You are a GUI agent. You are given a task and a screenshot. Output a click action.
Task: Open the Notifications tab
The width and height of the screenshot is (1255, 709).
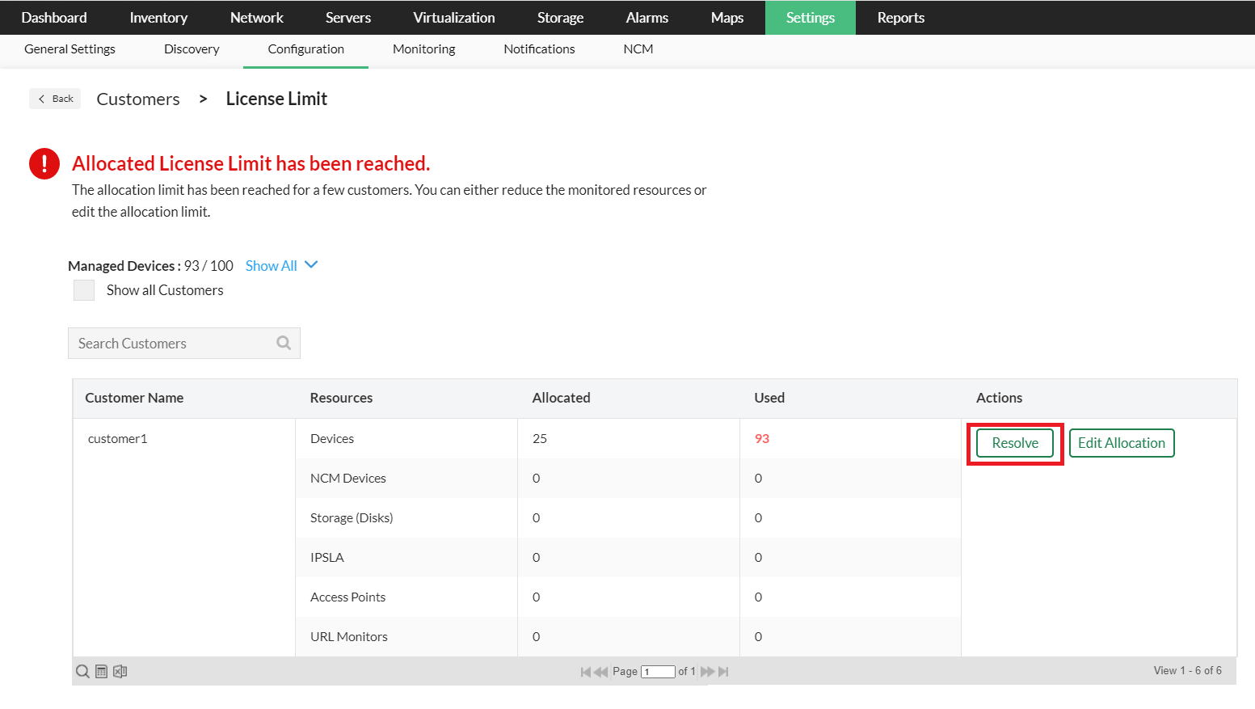(x=540, y=49)
